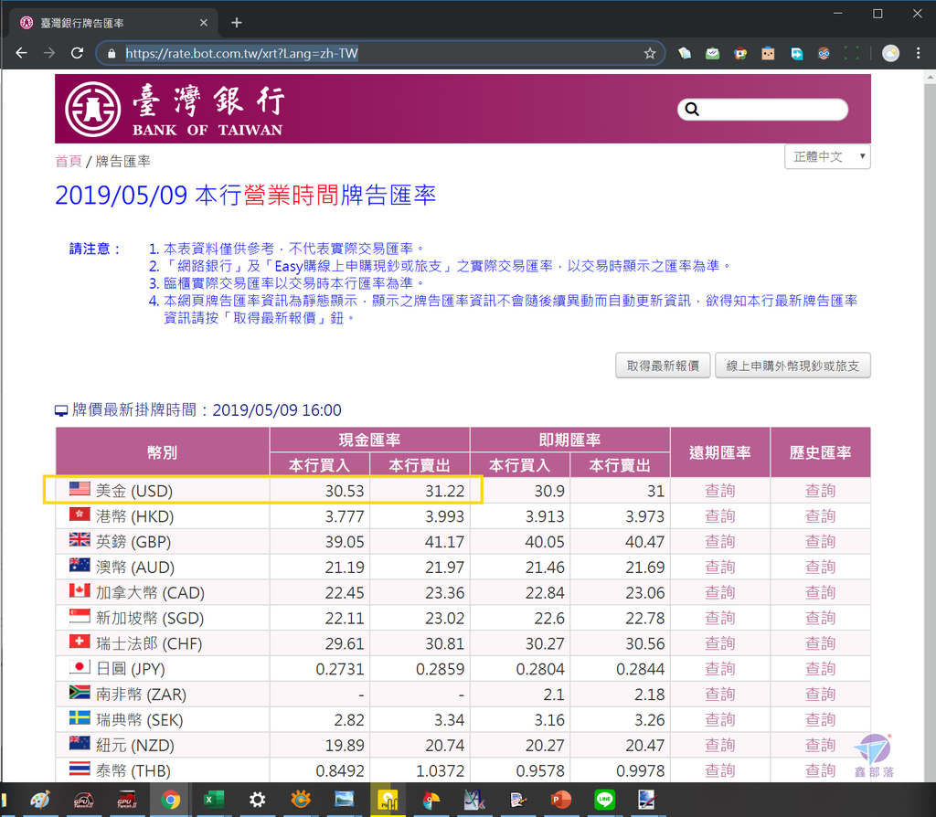Open 歷史匯率 查詢 for 英鎊 (GBP)
This screenshot has height=817, width=936.
820,541
